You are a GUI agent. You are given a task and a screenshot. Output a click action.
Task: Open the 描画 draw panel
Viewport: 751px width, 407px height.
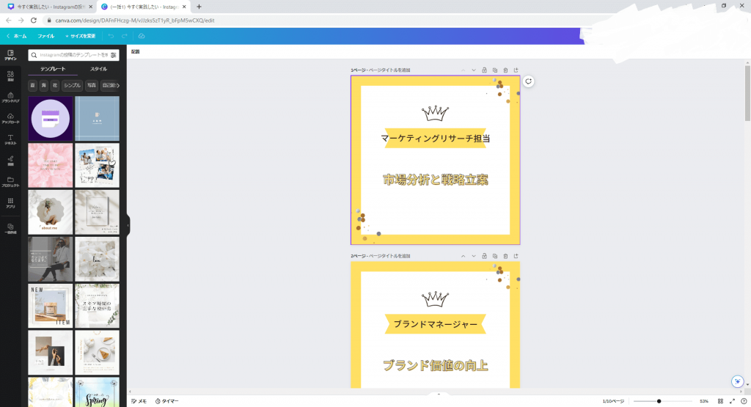click(x=10, y=161)
